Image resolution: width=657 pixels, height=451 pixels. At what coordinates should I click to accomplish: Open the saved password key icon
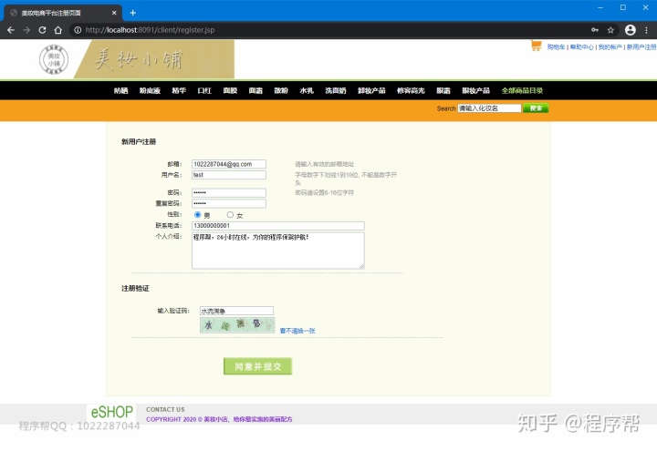595,30
